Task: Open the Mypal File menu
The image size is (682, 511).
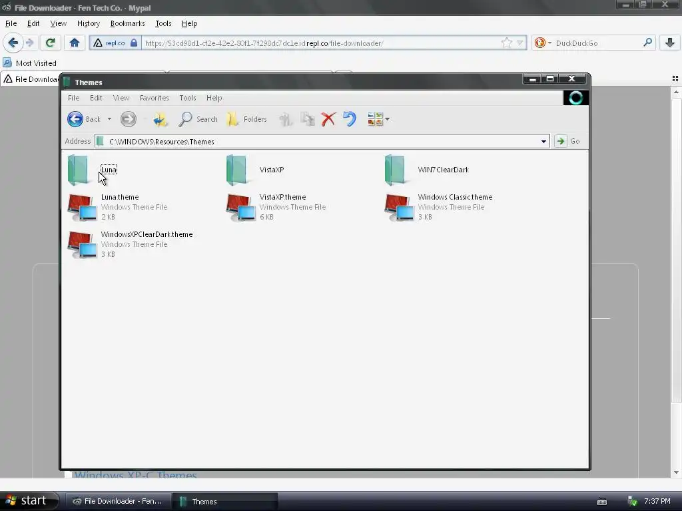Action: point(11,23)
